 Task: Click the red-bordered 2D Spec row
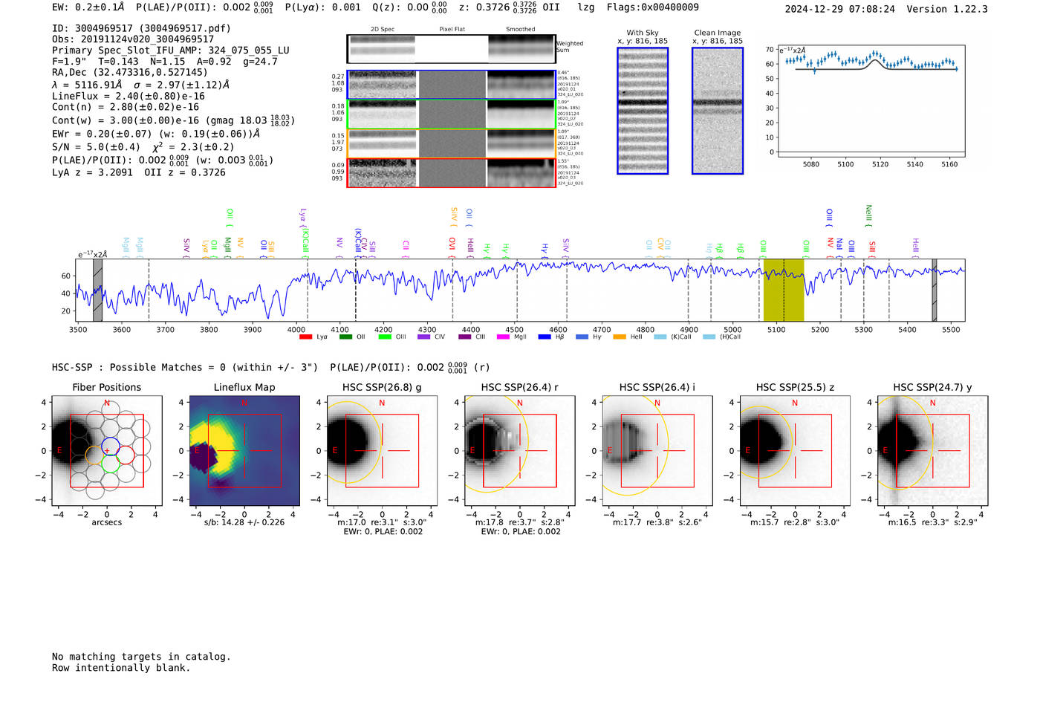(452, 172)
